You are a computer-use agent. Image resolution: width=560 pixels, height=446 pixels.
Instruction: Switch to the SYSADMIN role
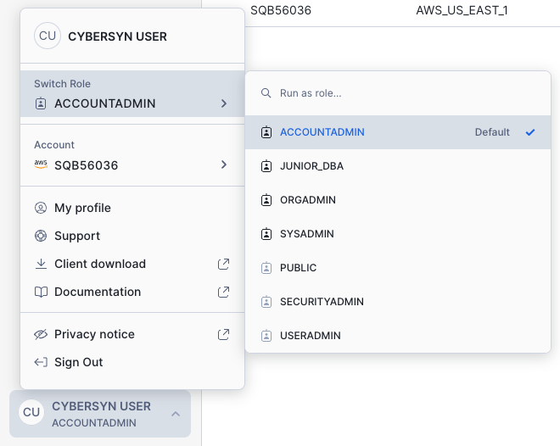[x=306, y=234]
